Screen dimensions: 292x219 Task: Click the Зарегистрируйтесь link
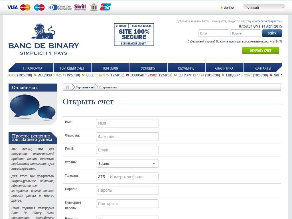(269, 21)
